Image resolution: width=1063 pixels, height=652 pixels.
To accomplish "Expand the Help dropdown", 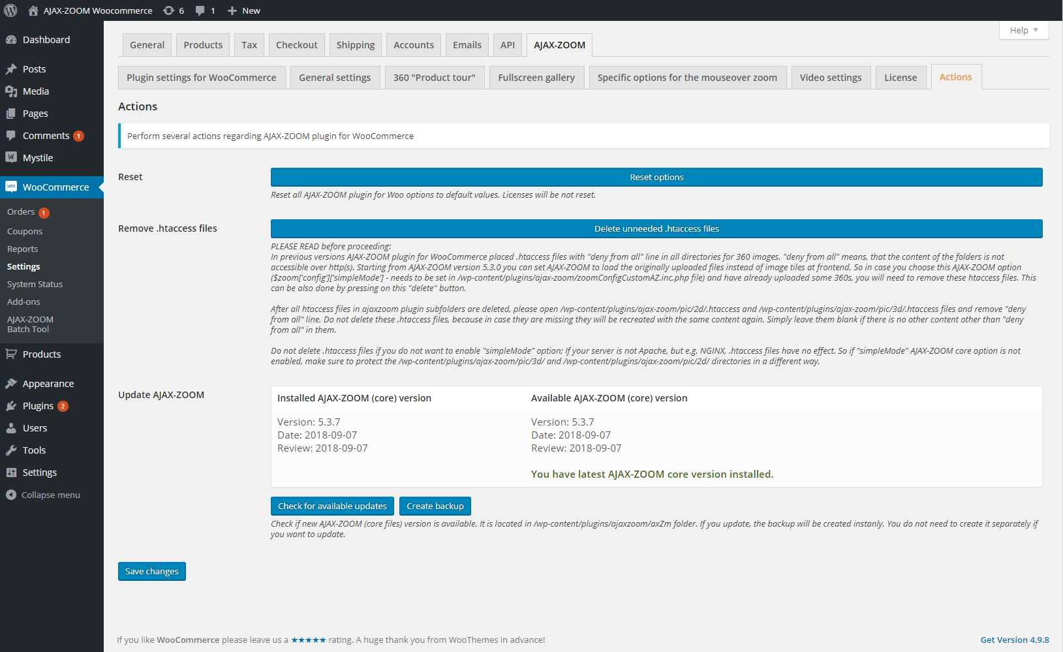I will [1024, 30].
